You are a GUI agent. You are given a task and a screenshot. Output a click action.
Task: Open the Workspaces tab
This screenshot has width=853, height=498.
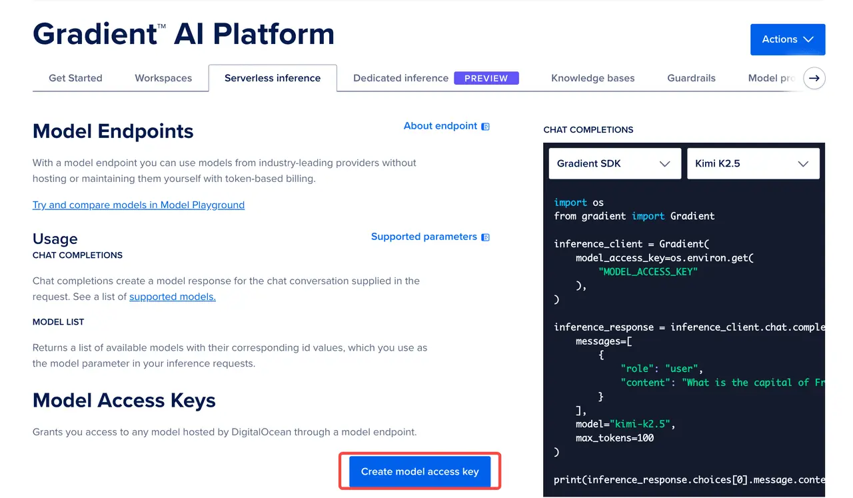pos(163,78)
